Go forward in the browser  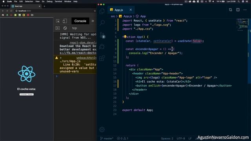point(7,11)
